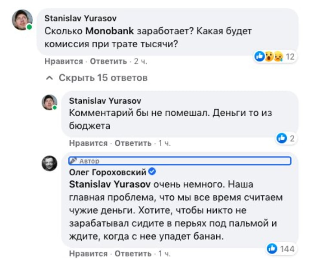Open Олег Гороховский's profile name link
The width and height of the screenshot is (320, 259).
click(x=108, y=173)
